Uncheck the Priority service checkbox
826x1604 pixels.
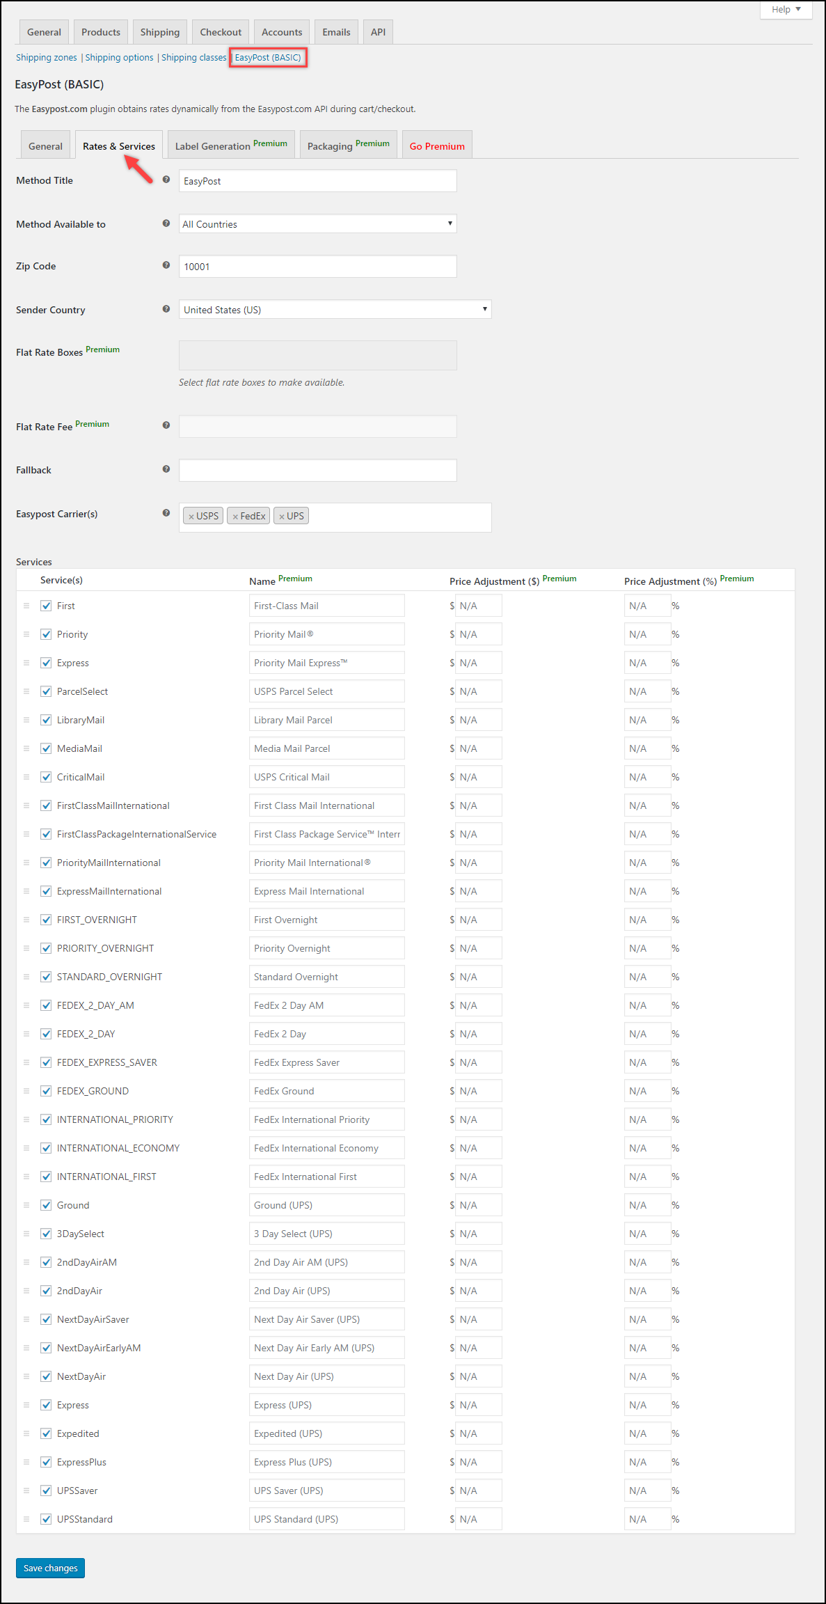46,634
